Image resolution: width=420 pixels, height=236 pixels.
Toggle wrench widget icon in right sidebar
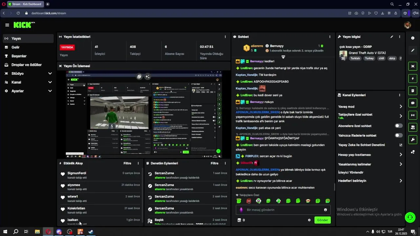pos(413,140)
